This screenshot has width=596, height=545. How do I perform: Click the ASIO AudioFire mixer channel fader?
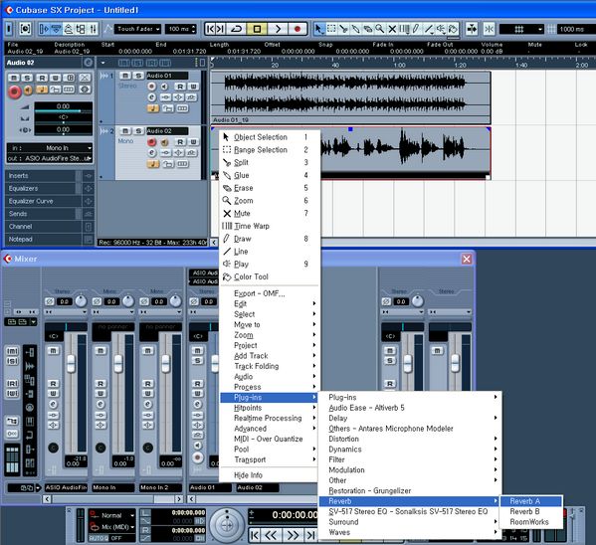pos(71,364)
